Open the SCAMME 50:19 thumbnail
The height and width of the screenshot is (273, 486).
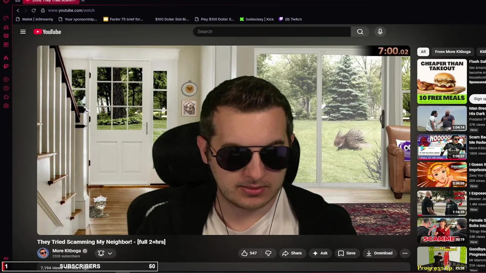click(442, 231)
